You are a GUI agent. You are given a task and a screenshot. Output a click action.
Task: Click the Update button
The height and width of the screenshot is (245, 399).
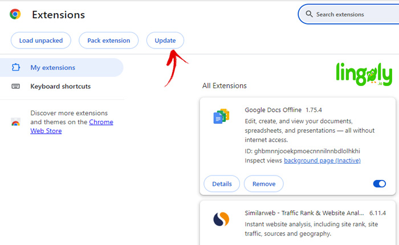click(165, 40)
